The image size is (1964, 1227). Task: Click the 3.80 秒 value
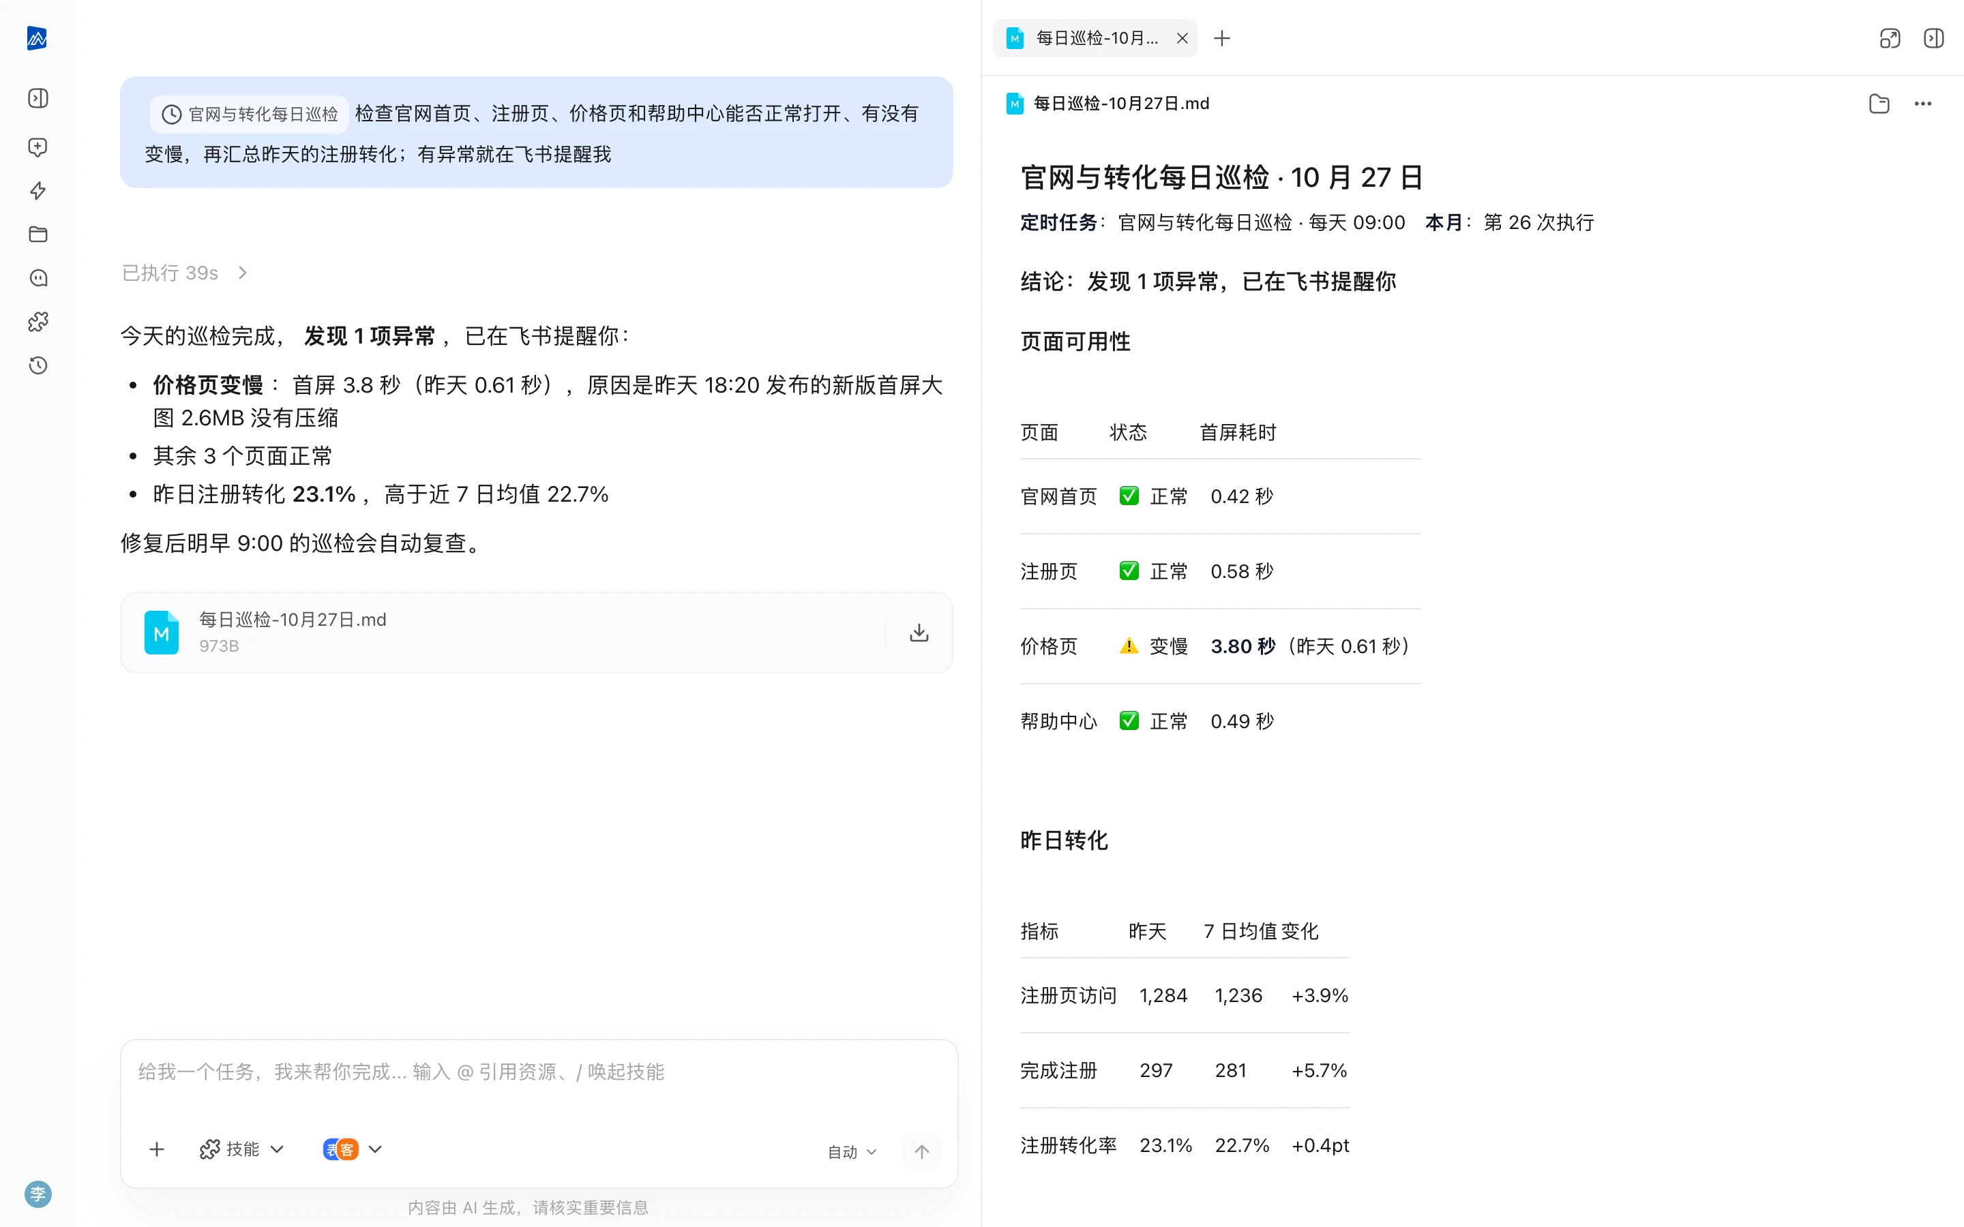(x=1243, y=647)
